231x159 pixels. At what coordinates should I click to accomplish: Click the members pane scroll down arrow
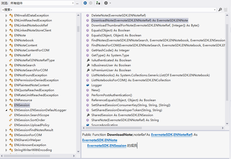pyautogui.click(x=227, y=124)
